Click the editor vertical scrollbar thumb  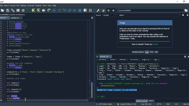[92, 90]
